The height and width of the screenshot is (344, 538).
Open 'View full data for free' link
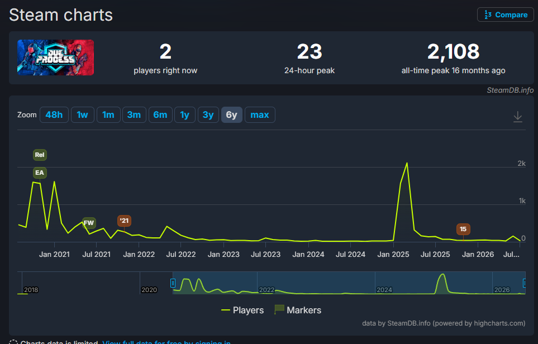pyautogui.click(x=166, y=342)
